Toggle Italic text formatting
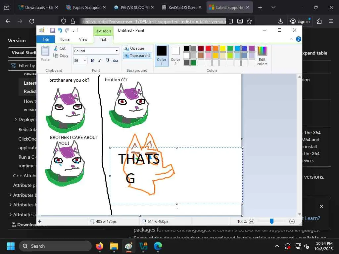339x254 pixels. [100, 61]
